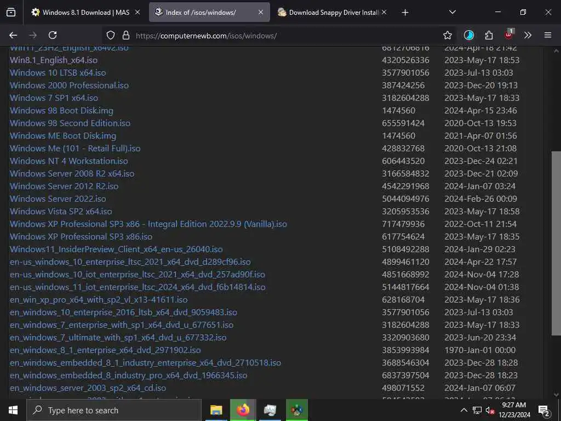Image resolution: width=561 pixels, height=421 pixels.
Task: Open en_windows_7_enterprise_with_sp1 iso link
Action: (x=122, y=325)
